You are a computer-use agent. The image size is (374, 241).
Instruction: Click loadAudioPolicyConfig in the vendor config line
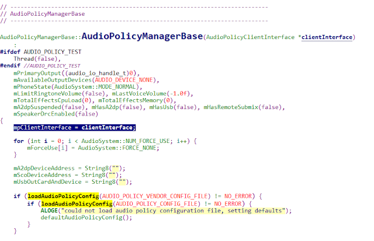click(63, 196)
